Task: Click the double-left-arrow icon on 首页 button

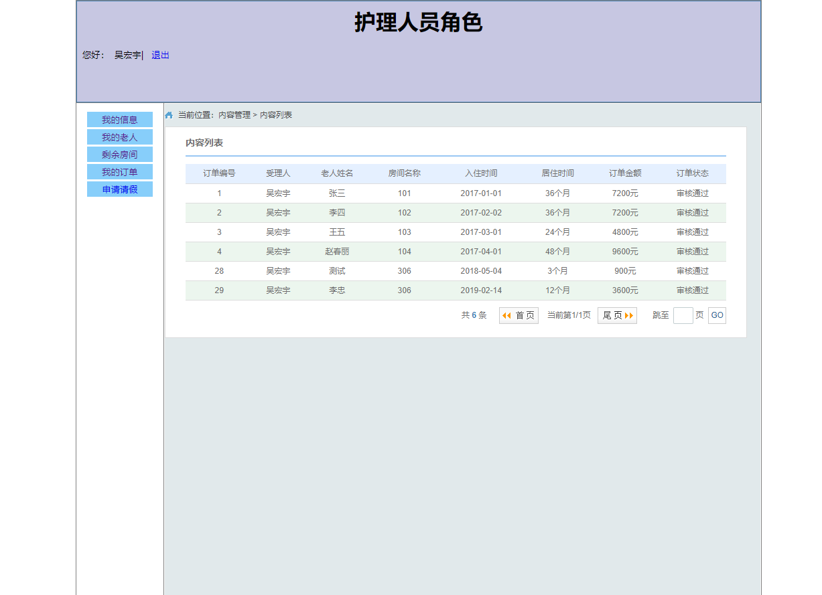Action: coord(506,315)
